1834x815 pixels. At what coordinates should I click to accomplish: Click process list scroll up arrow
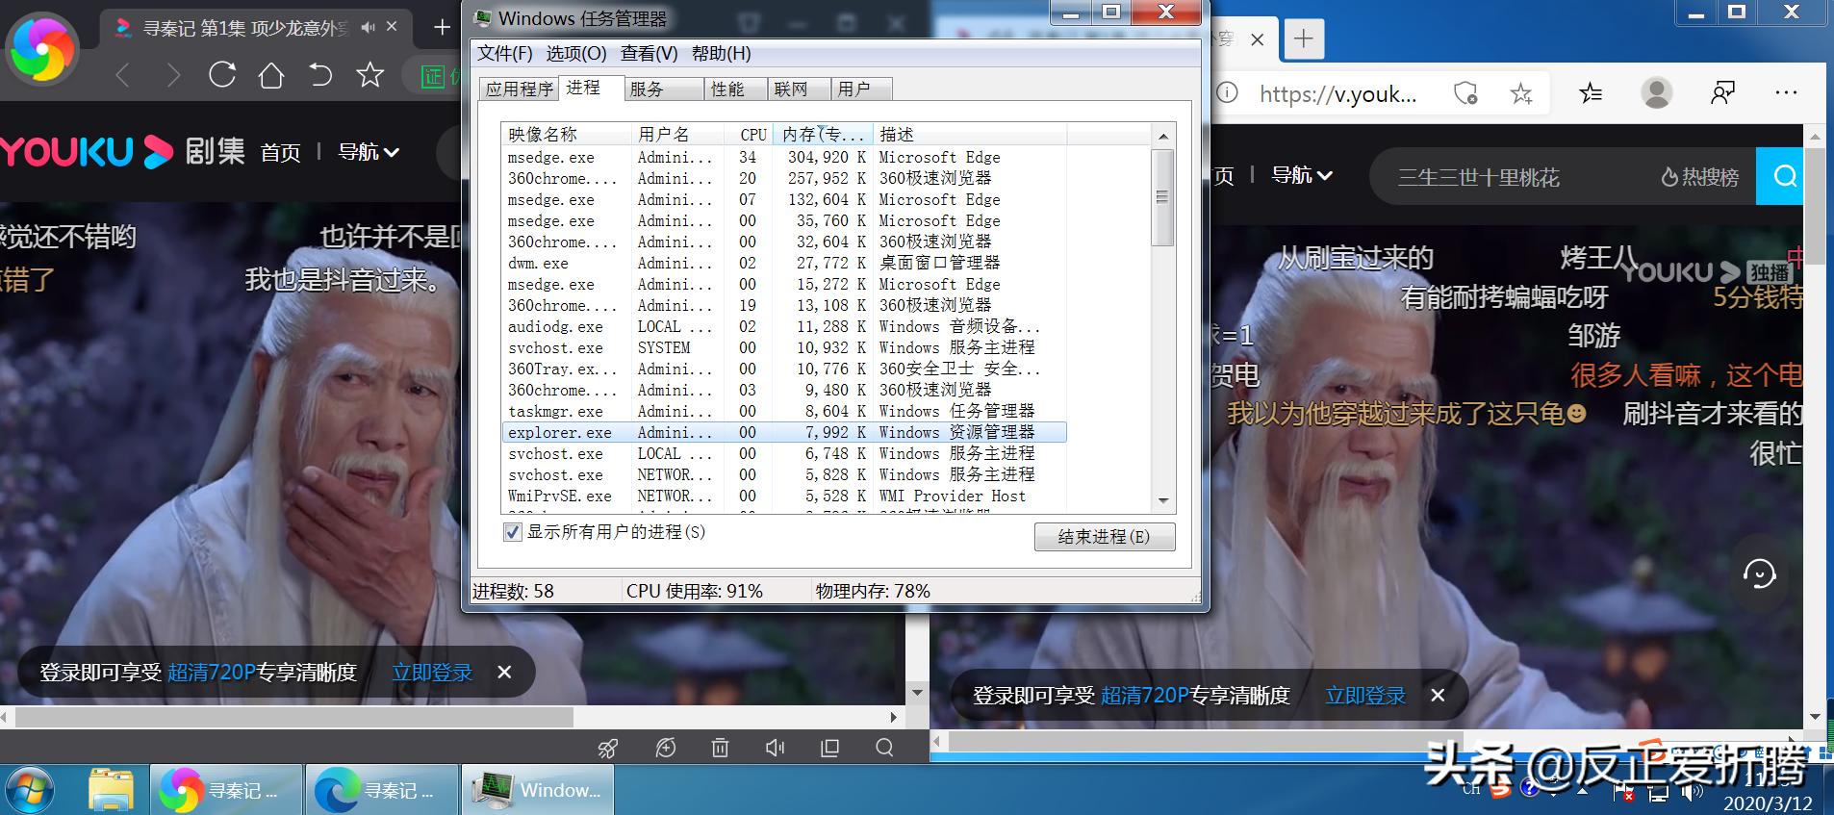[1163, 136]
